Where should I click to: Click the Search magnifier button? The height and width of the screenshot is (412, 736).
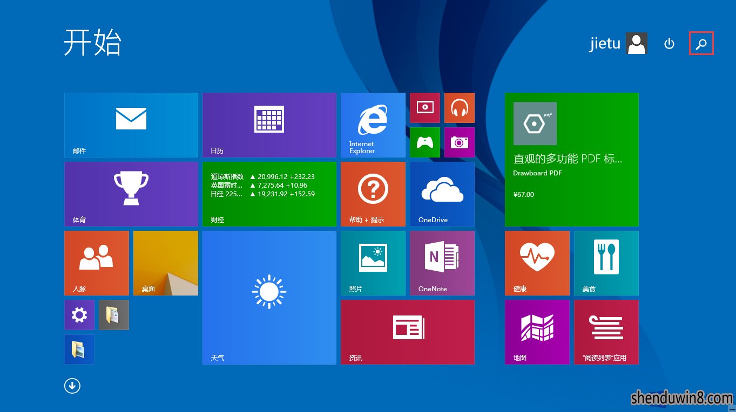[x=701, y=44]
